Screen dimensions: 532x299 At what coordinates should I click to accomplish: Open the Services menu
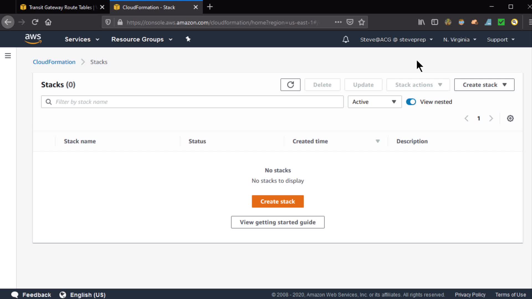tap(82, 39)
